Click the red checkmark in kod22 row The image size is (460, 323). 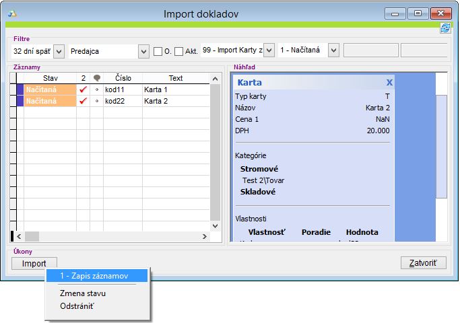(x=84, y=101)
